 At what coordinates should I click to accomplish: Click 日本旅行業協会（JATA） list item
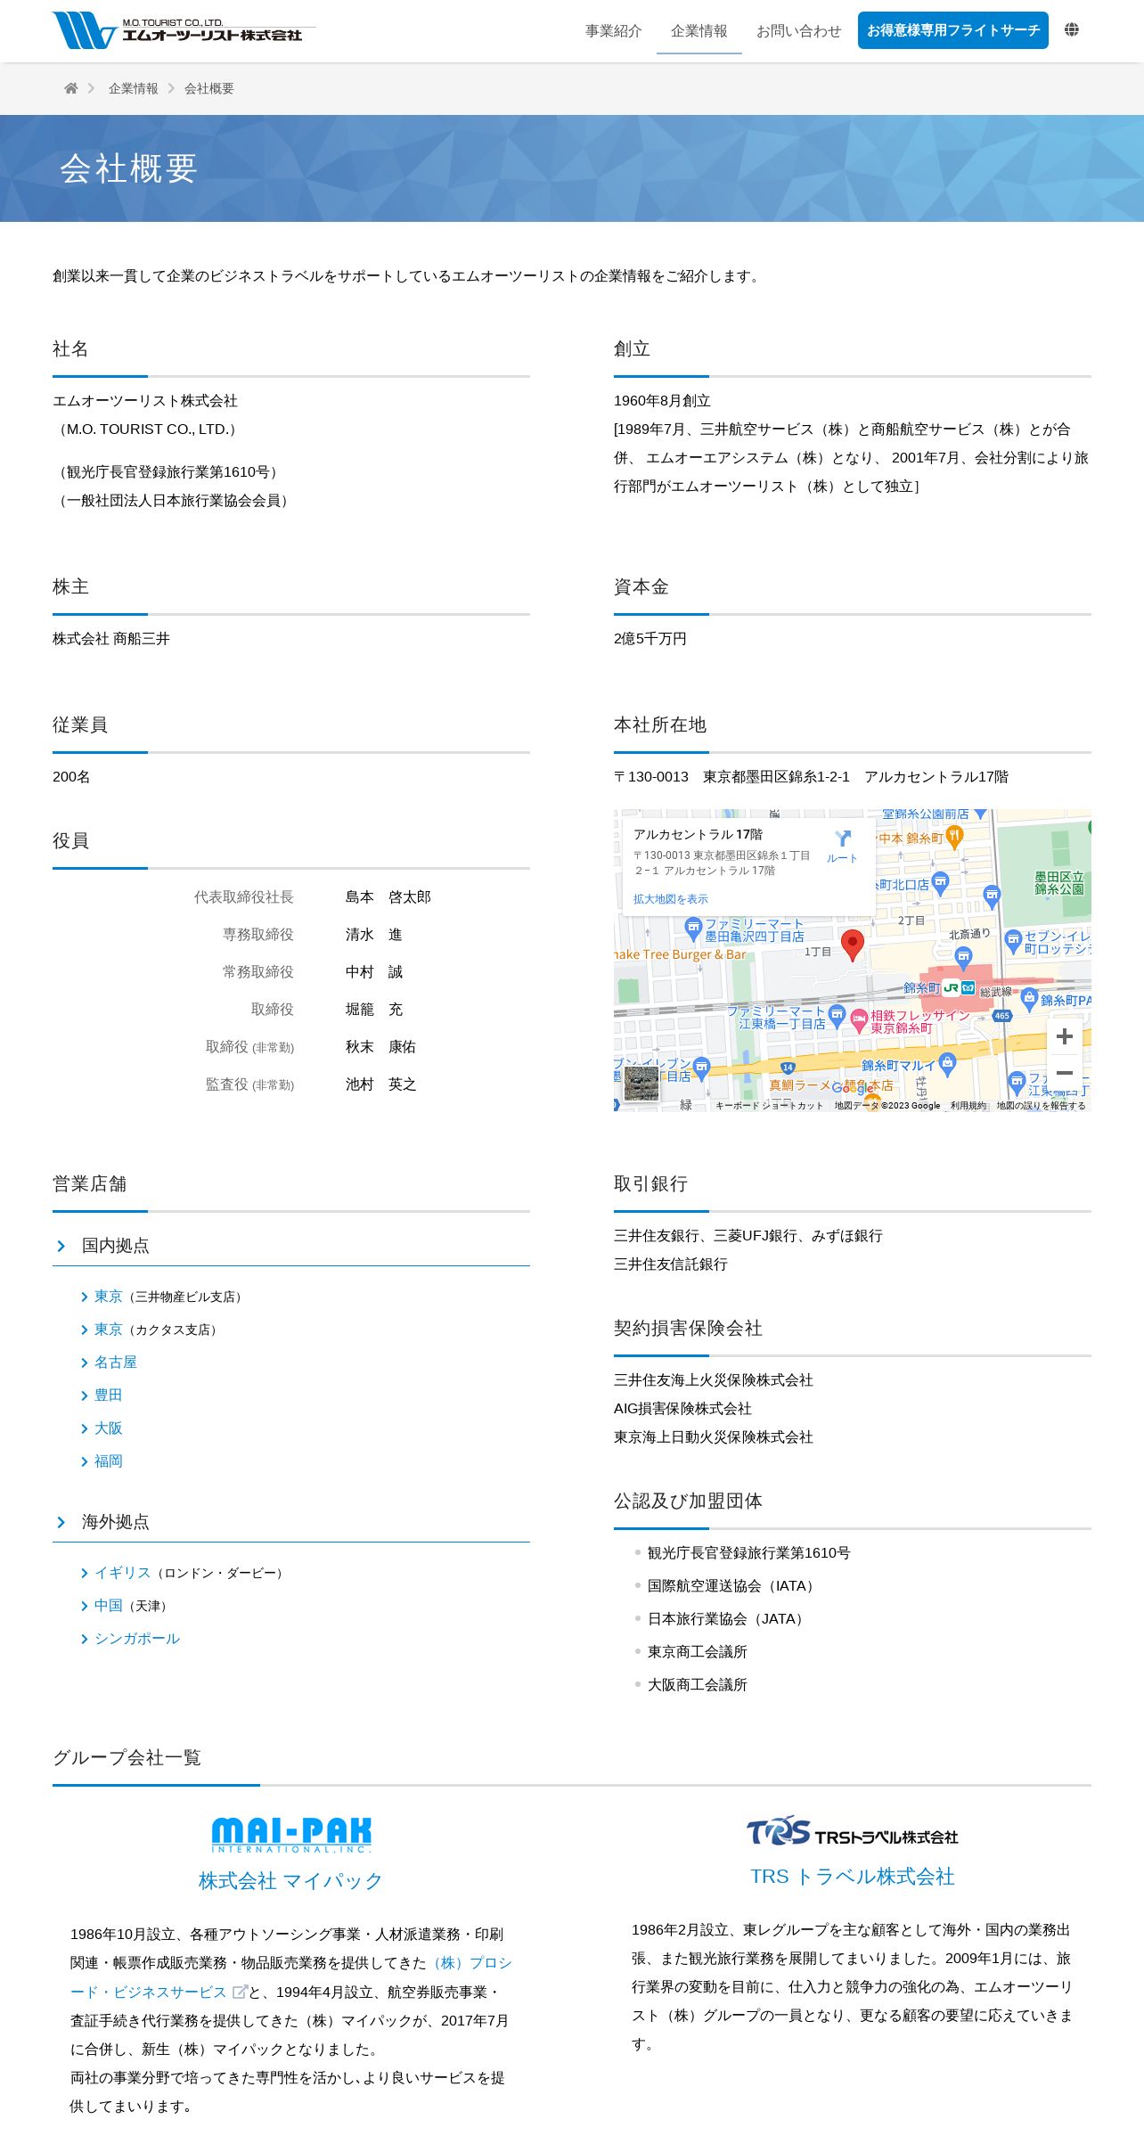pos(728,1619)
